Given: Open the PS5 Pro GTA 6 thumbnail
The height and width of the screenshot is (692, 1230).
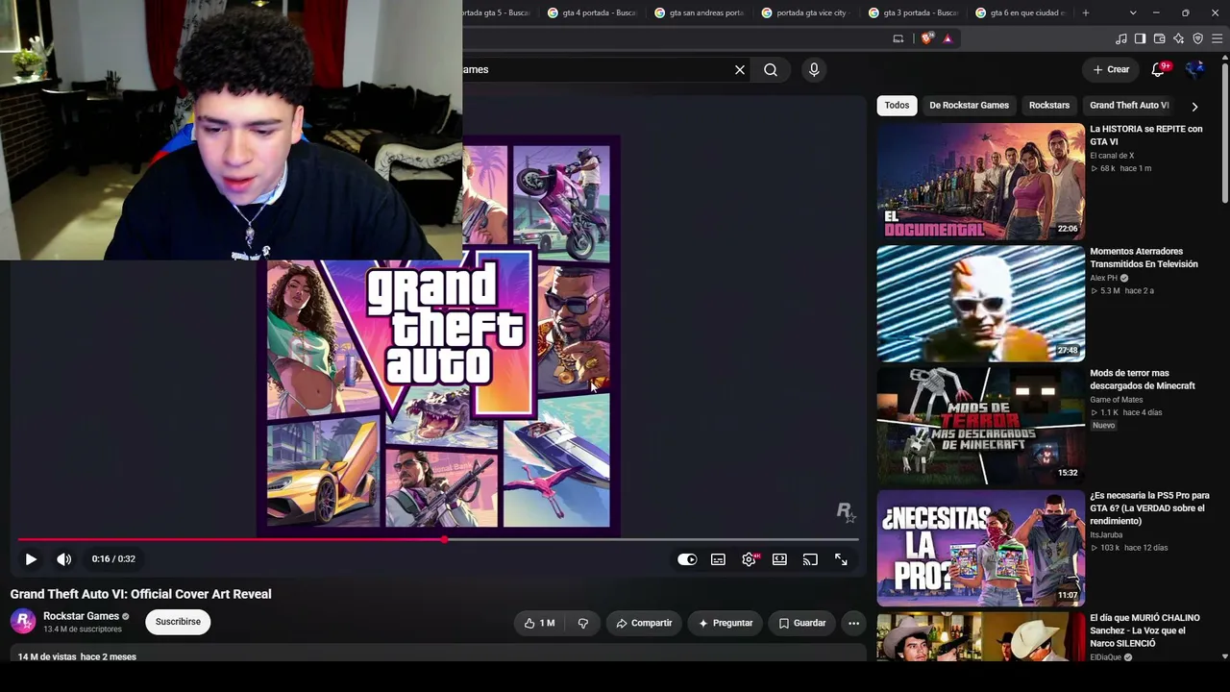Looking at the screenshot, I should (980, 548).
